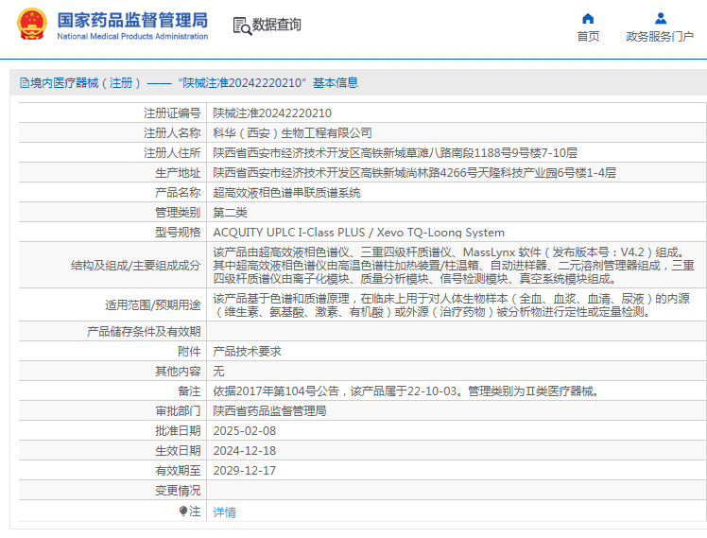Click the 变更情况 row label
707x538 pixels.
pos(178,490)
